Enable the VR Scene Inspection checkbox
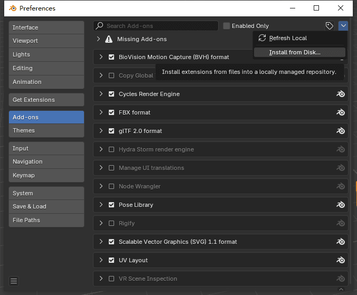Image resolution: width=357 pixels, height=295 pixels. pyautogui.click(x=111, y=279)
